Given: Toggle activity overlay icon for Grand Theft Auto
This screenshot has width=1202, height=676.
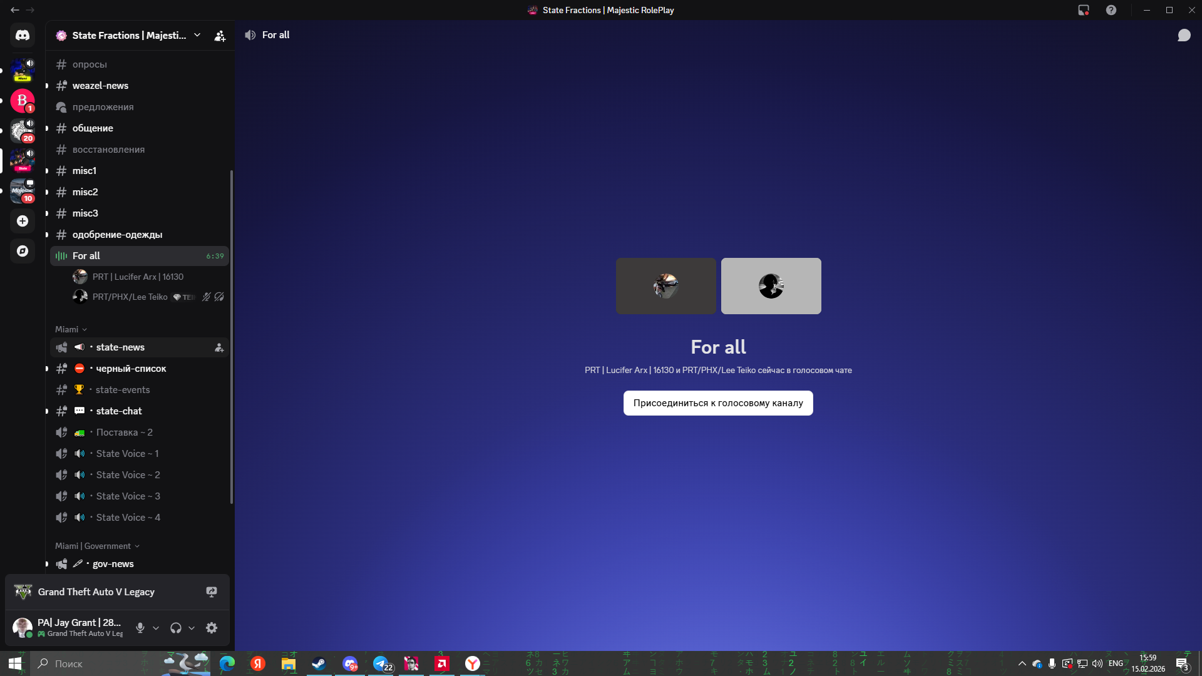Looking at the screenshot, I should (x=212, y=592).
